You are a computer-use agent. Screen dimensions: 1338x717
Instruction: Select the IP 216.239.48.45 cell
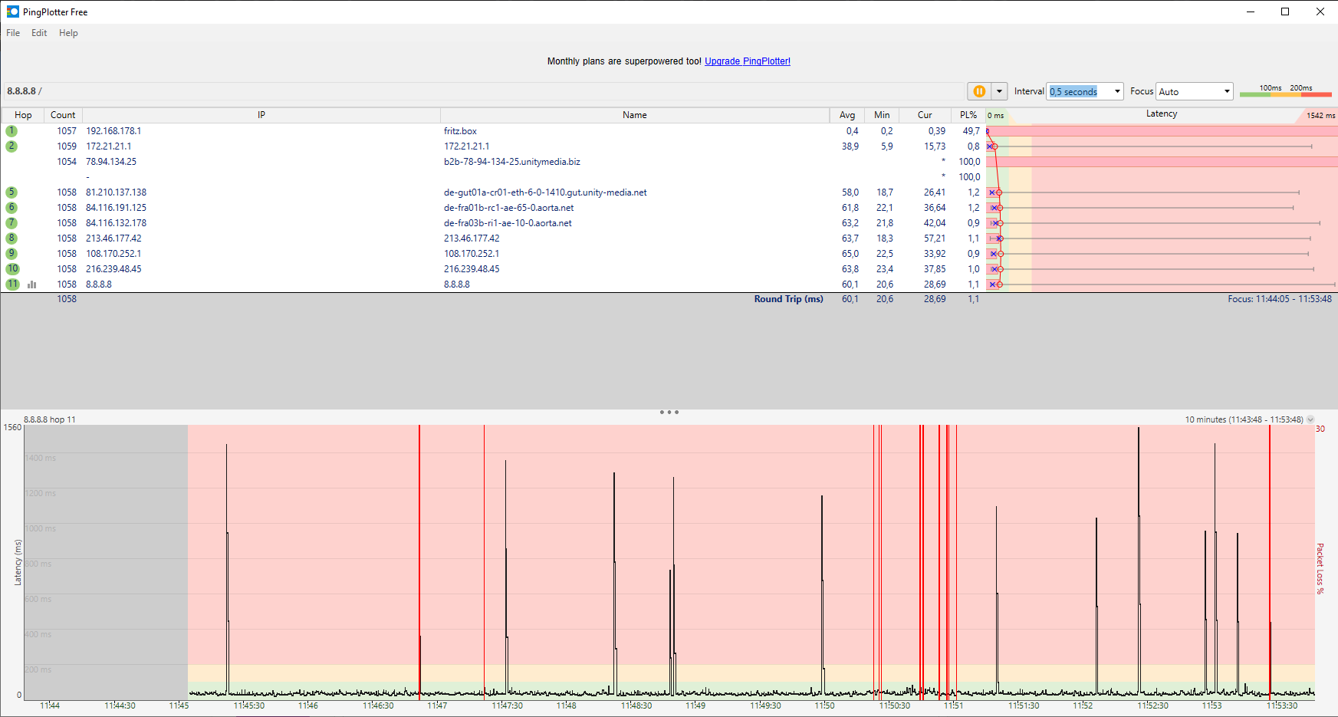click(x=113, y=269)
